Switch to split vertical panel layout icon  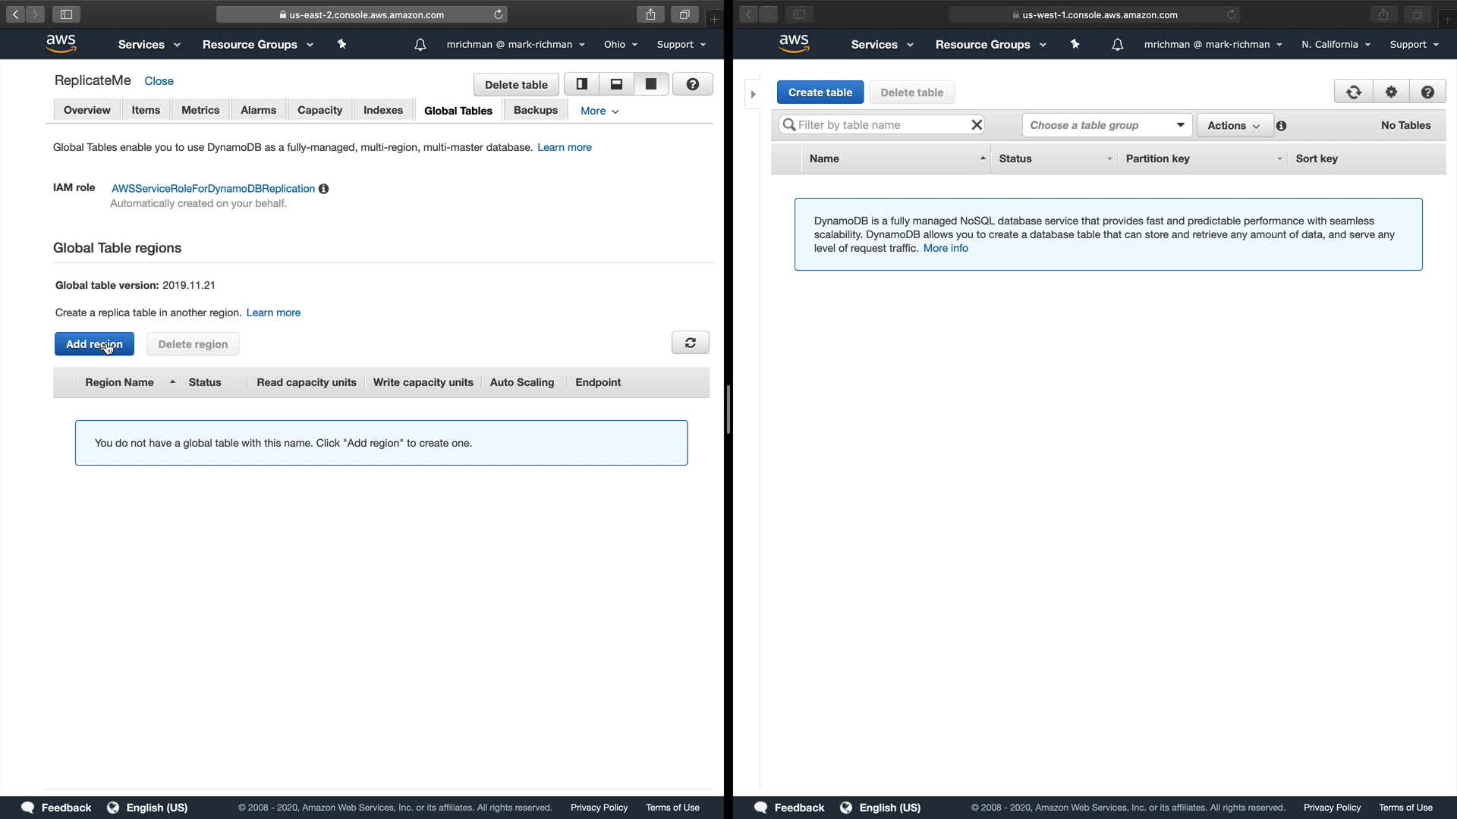582,84
